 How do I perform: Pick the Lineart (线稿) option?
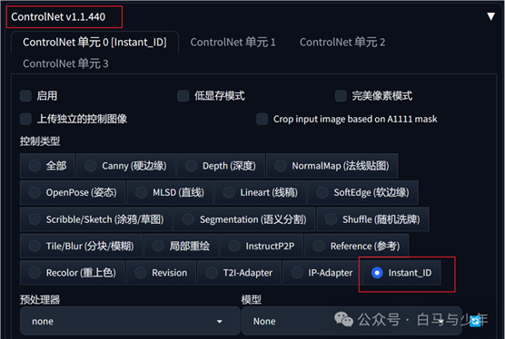261,192
